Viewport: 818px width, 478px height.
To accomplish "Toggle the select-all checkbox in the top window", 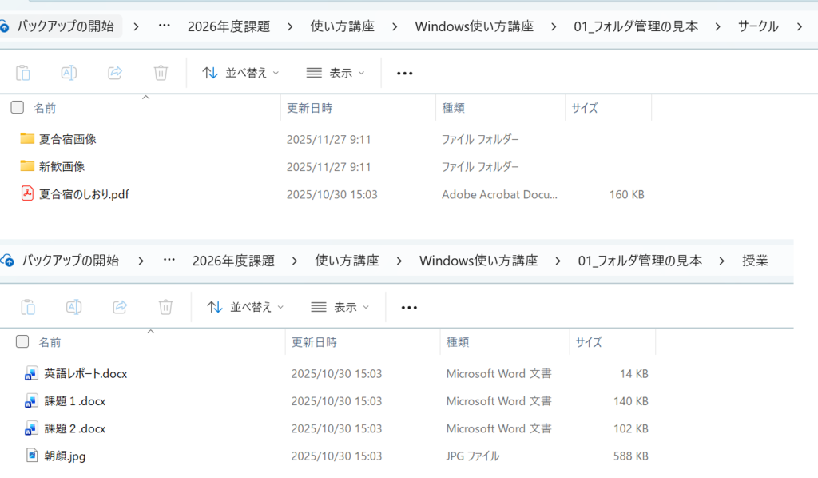I will pos(18,107).
